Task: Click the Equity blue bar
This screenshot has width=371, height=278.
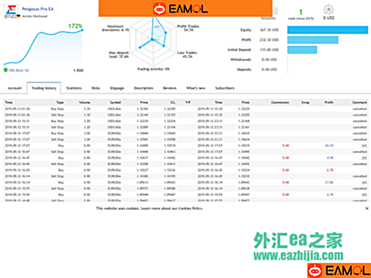Action: [328, 30]
